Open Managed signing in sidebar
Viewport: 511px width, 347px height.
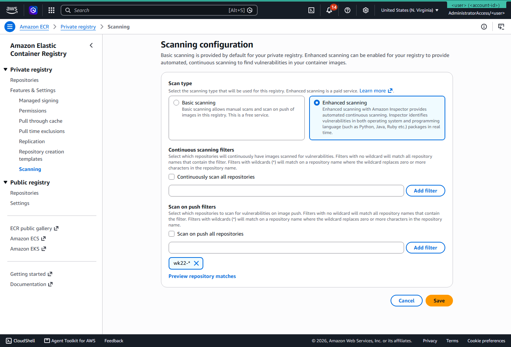[x=39, y=100]
